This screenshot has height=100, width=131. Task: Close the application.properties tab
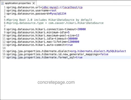pyautogui.click(x=34, y=3)
